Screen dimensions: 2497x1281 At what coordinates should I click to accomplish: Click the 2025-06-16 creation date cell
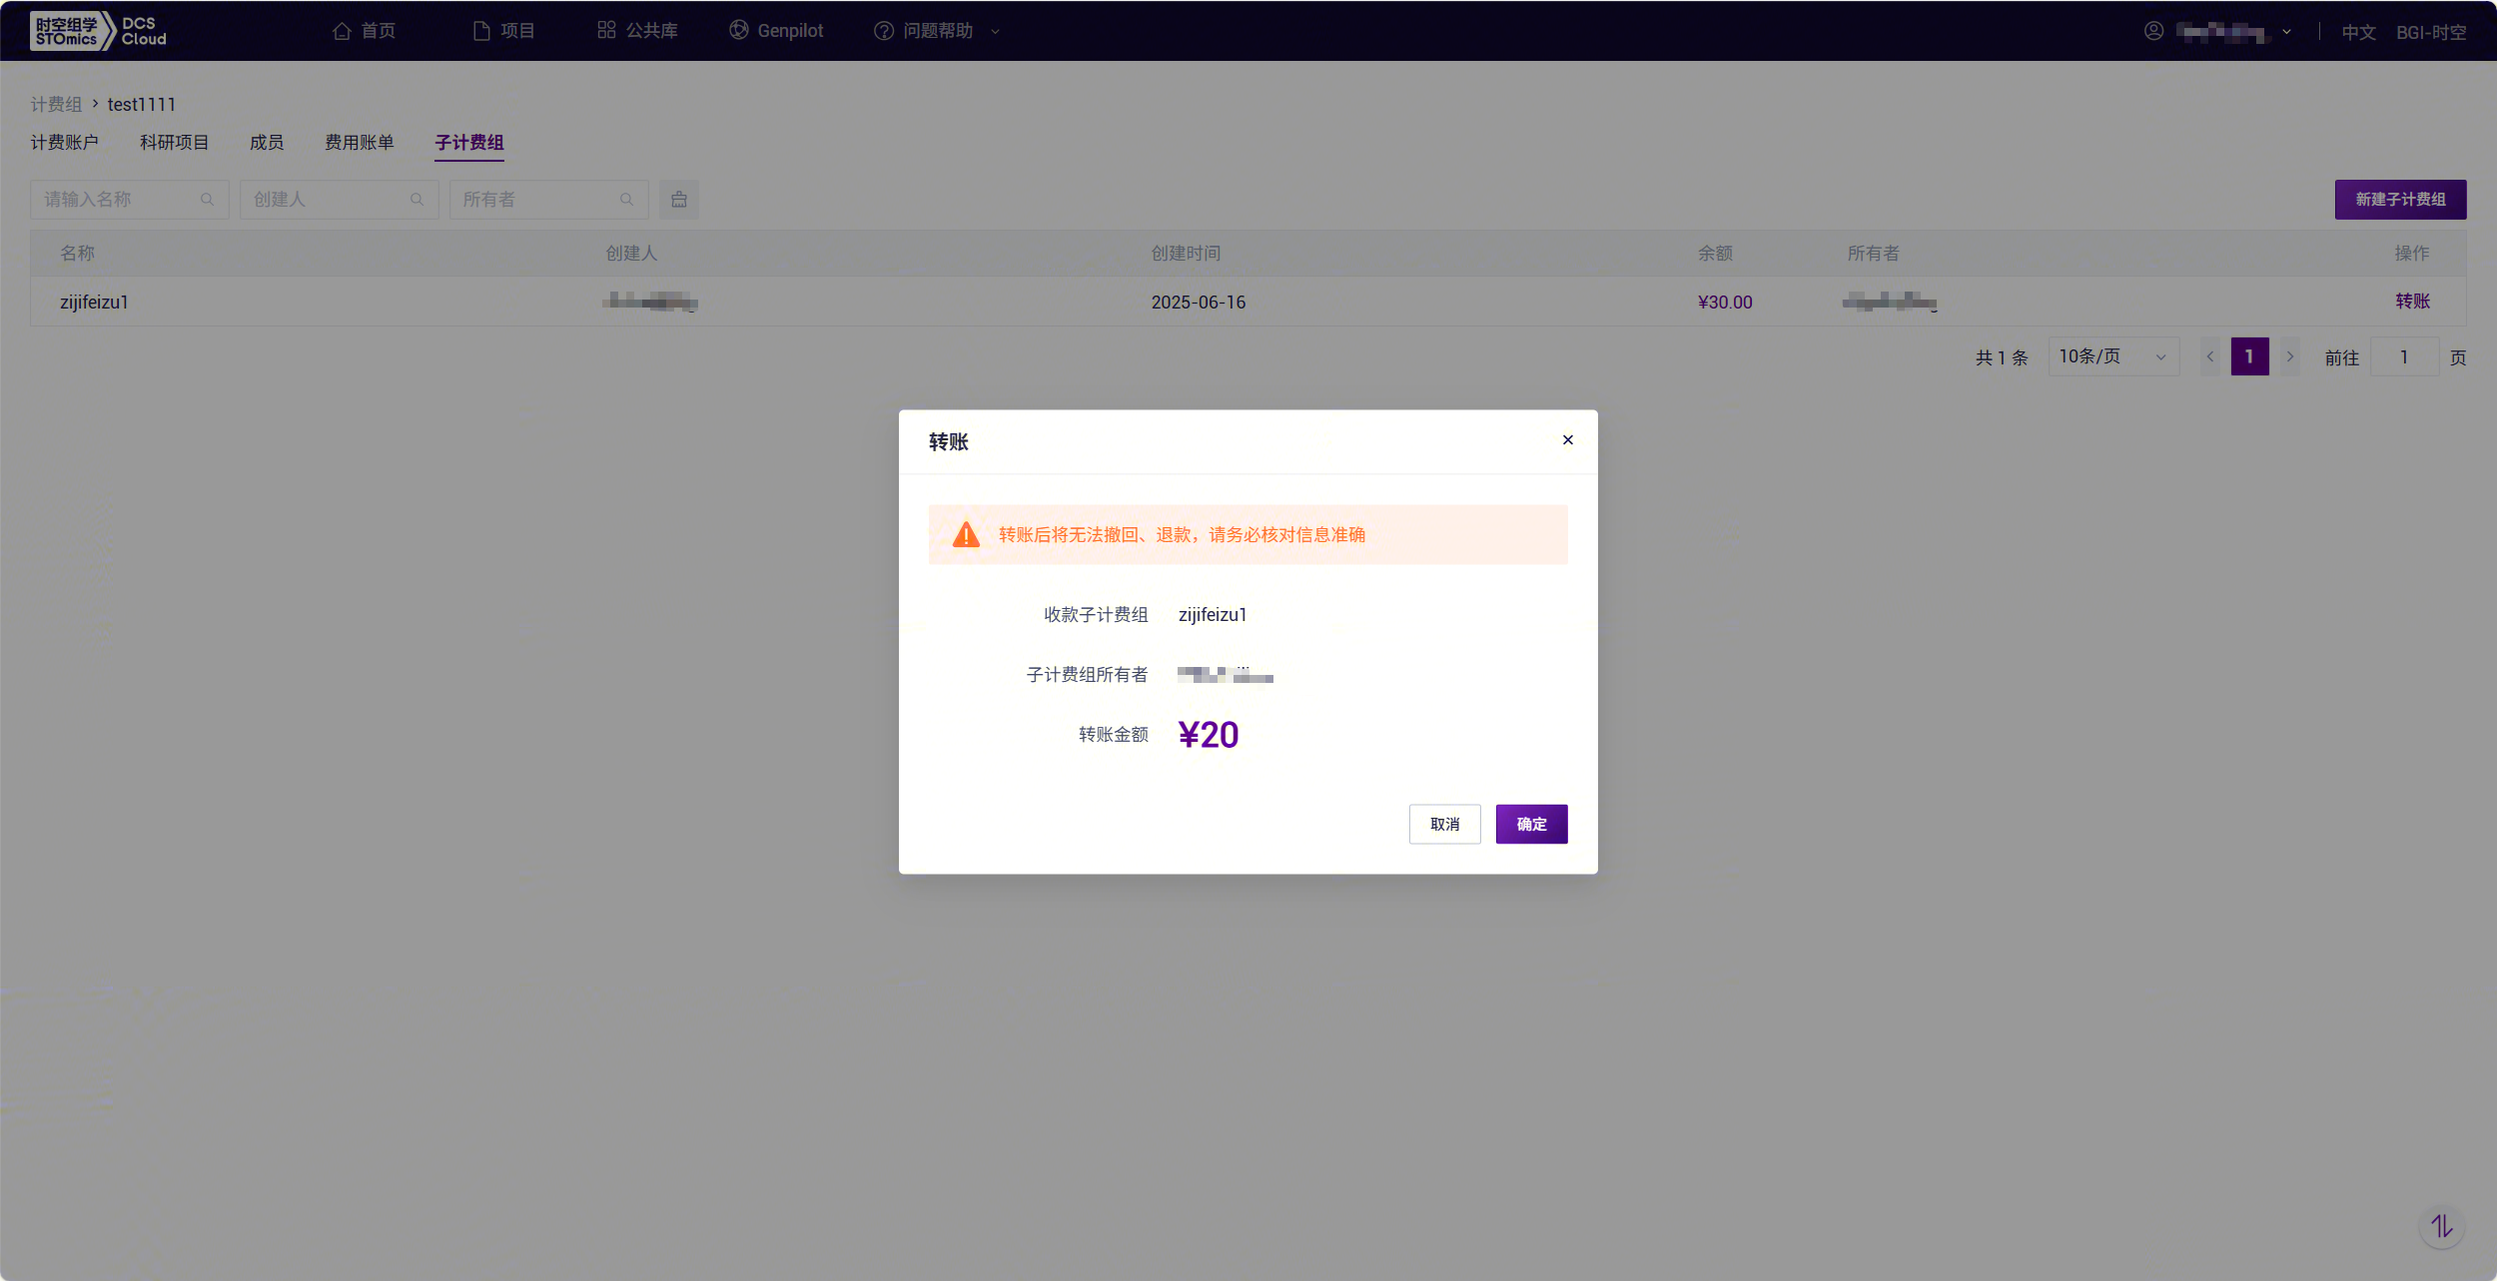pyautogui.click(x=1198, y=303)
